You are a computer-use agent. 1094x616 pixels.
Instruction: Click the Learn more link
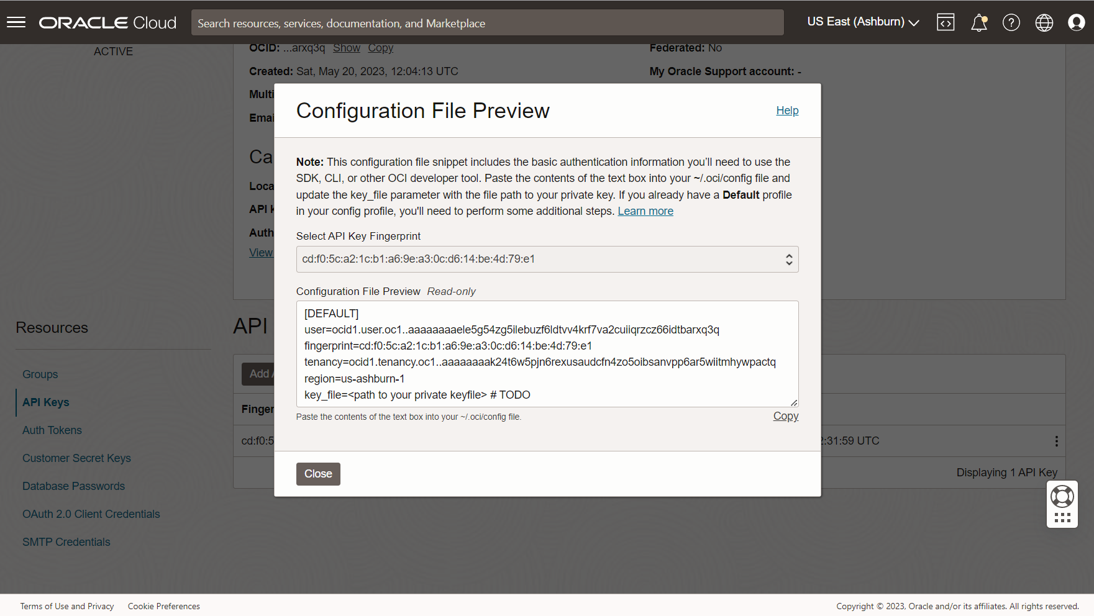pyautogui.click(x=645, y=211)
